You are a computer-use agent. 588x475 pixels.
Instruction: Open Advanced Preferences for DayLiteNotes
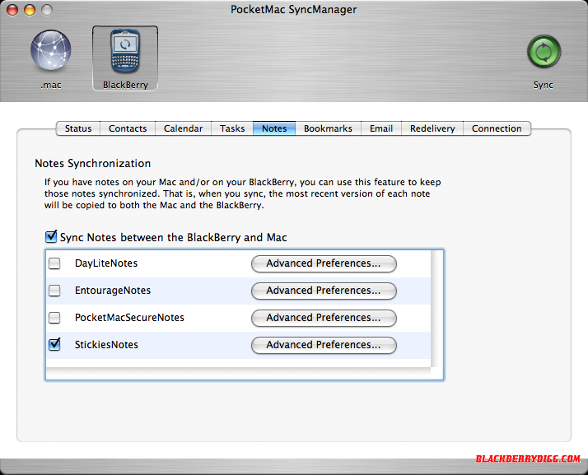pos(324,263)
